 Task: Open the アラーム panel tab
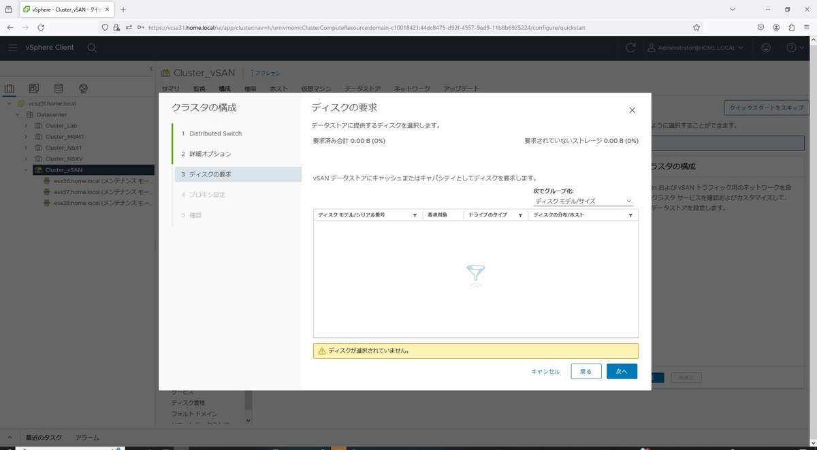(87, 438)
